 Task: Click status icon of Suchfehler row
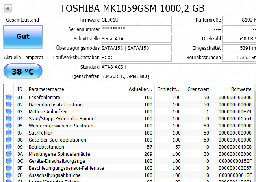(9, 133)
